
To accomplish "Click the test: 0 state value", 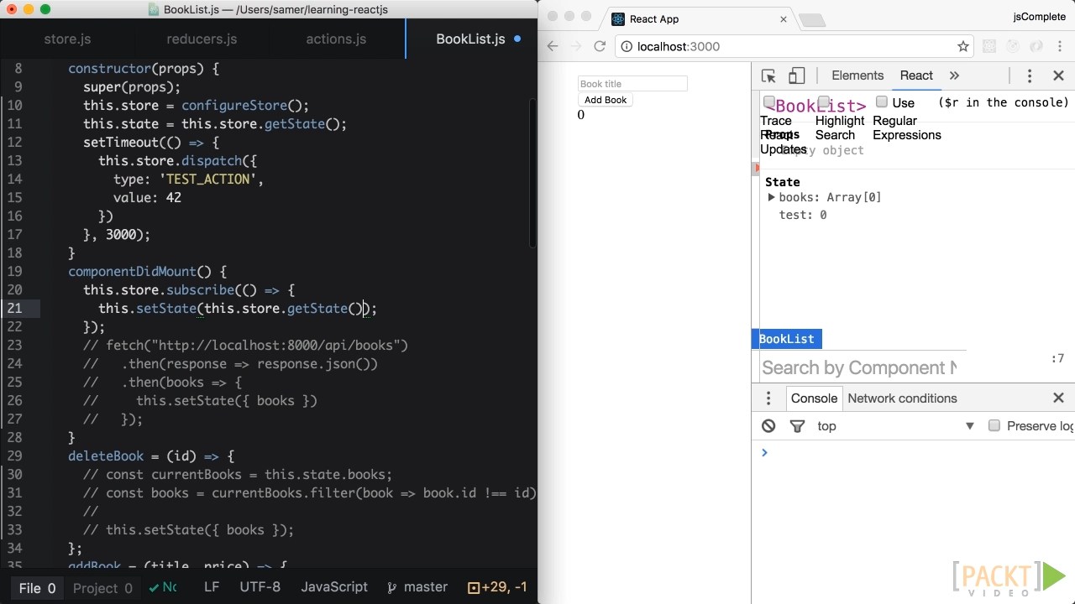I will [x=803, y=215].
